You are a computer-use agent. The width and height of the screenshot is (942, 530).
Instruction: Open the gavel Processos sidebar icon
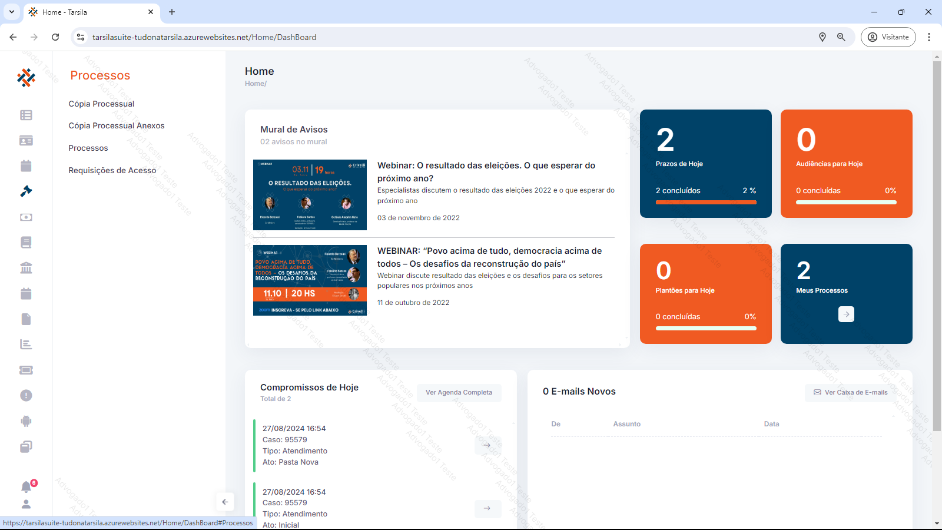click(26, 191)
